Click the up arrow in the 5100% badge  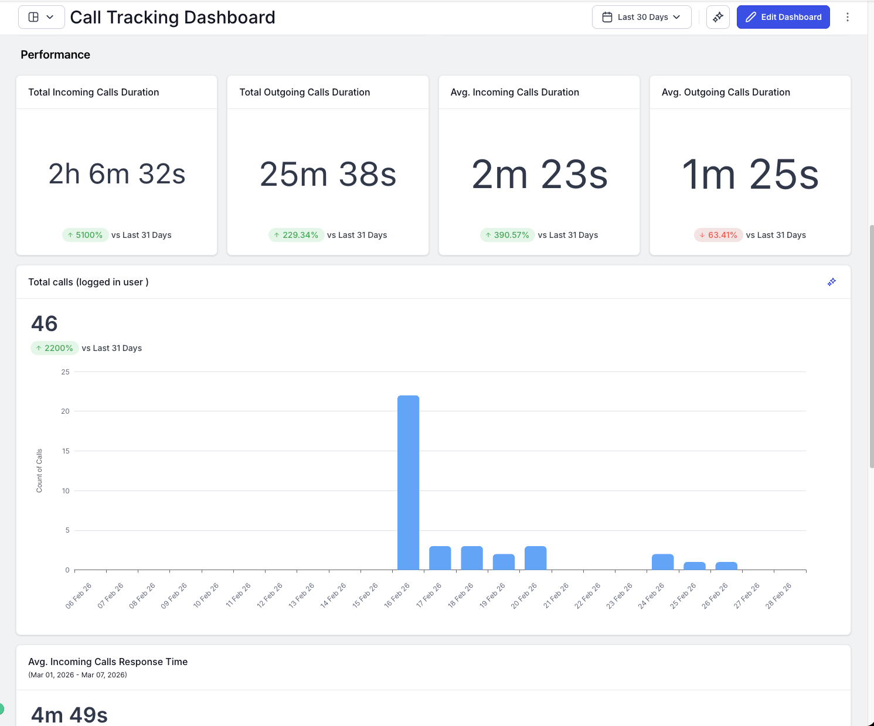[x=70, y=234]
